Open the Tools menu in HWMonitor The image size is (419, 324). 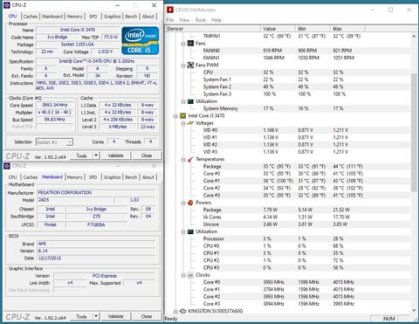point(201,20)
